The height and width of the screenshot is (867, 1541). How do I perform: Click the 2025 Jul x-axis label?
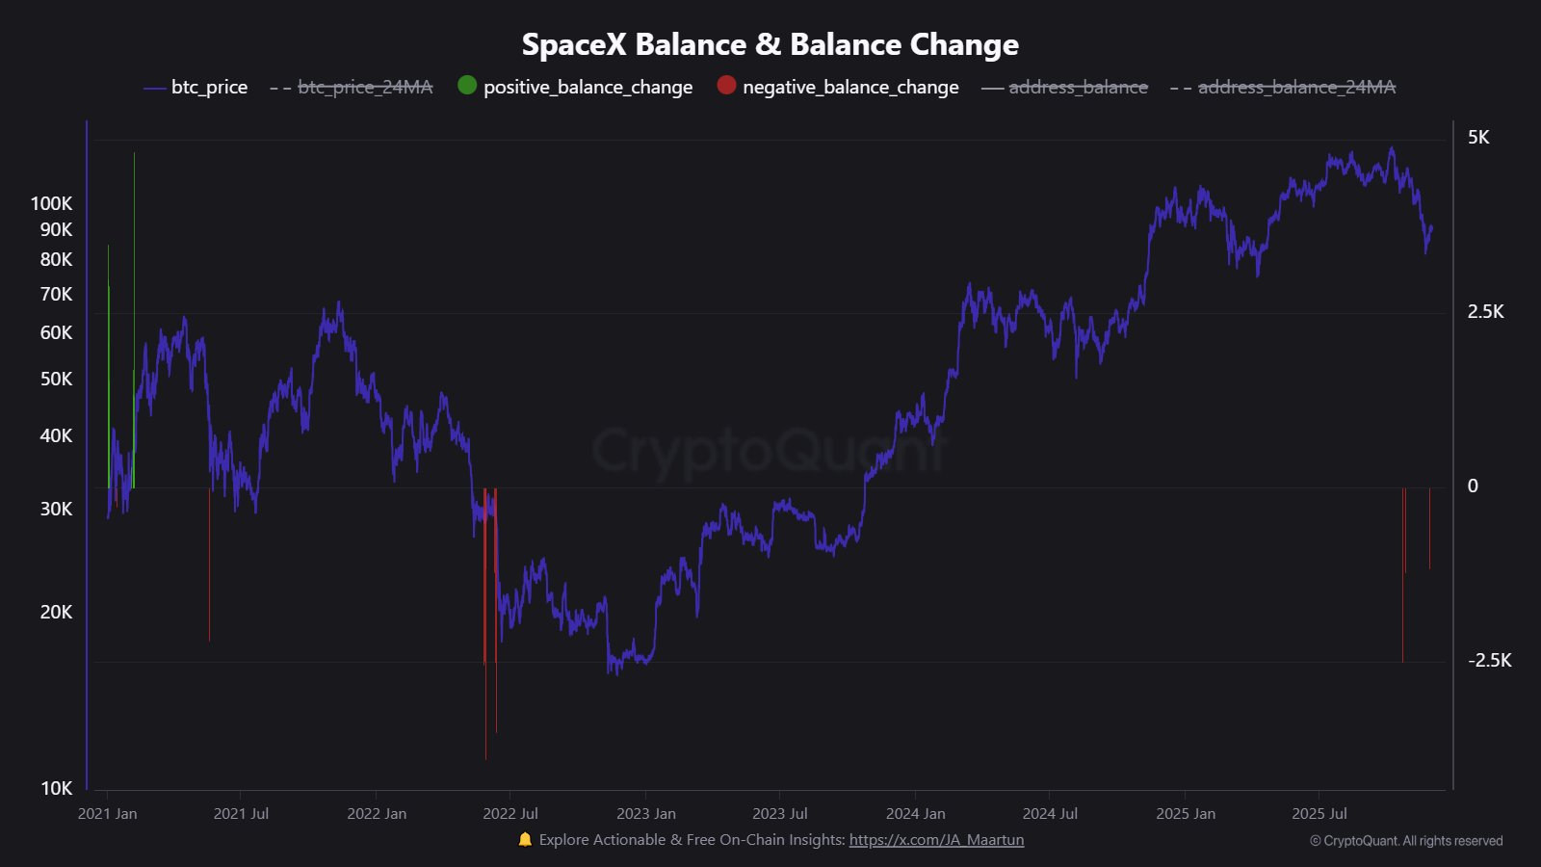click(x=1319, y=814)
